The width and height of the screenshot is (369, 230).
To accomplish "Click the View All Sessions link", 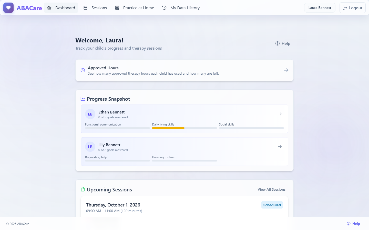I will pyautogui.click(x=272, y=189).
